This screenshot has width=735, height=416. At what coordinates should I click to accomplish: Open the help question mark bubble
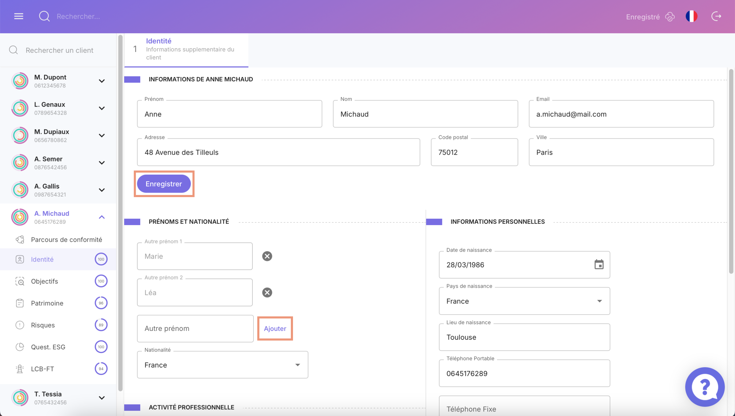click(705, 387)
